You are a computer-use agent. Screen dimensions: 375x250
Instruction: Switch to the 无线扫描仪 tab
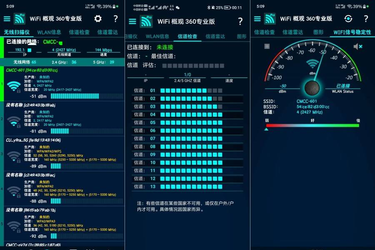coord(17,32)
